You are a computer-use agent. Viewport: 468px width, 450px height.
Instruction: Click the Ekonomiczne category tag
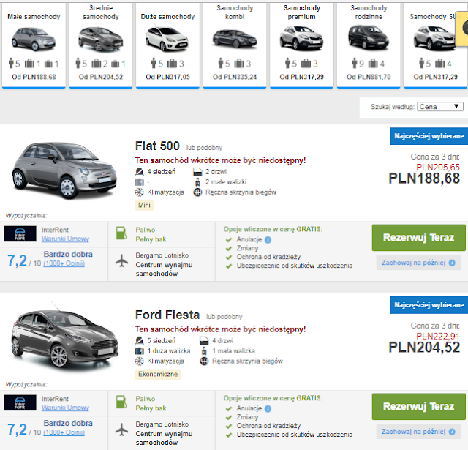(158, 374)
